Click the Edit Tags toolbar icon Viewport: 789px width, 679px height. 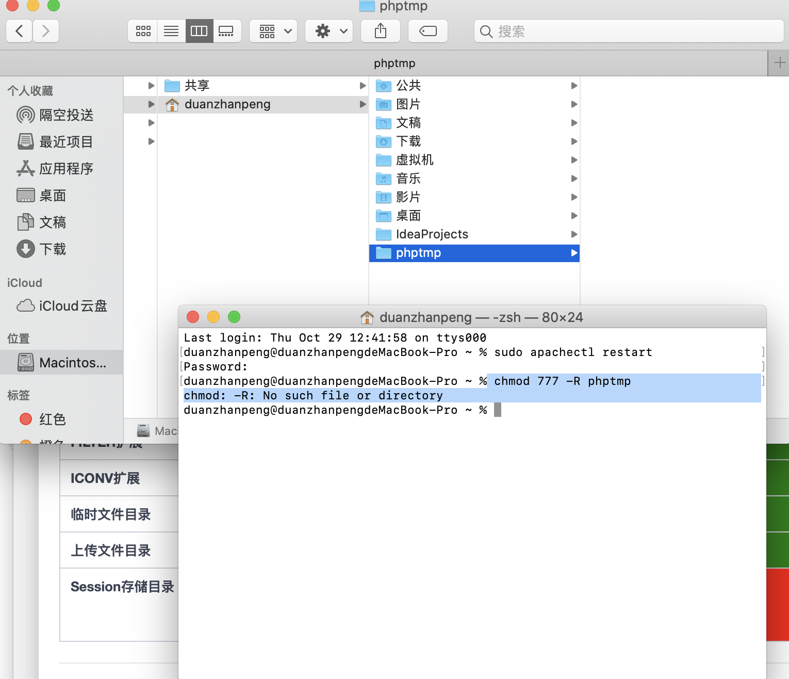click(x=428, y=31)
